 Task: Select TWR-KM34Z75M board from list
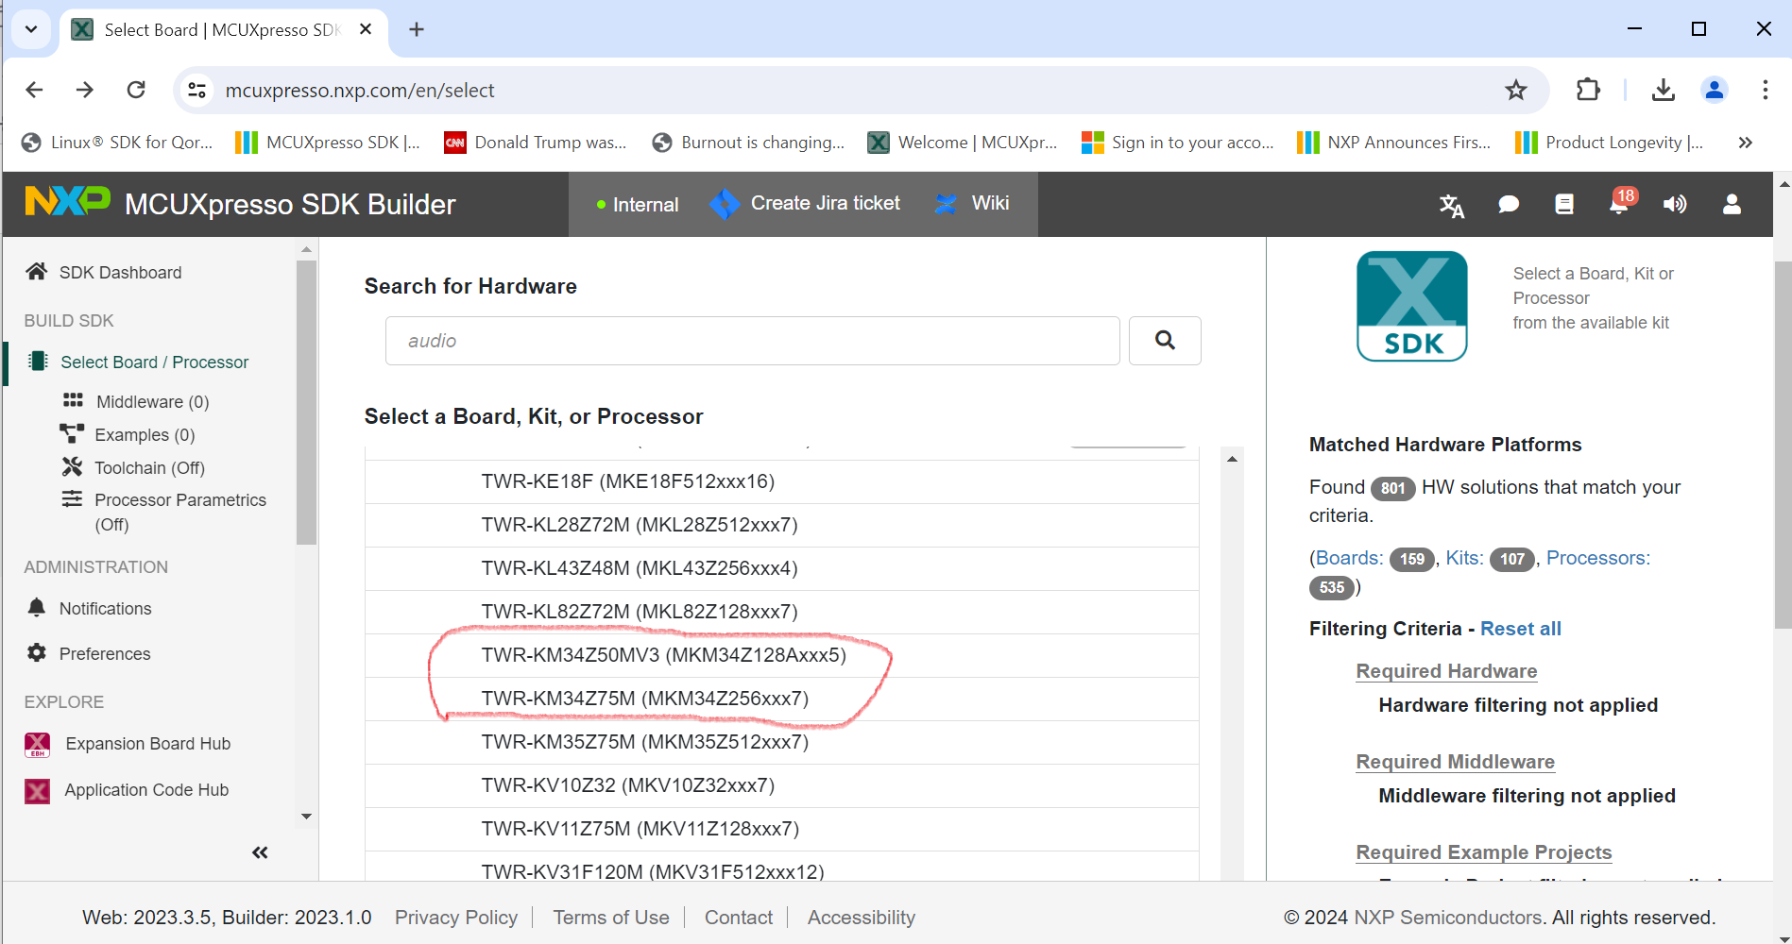pos(644,699)
